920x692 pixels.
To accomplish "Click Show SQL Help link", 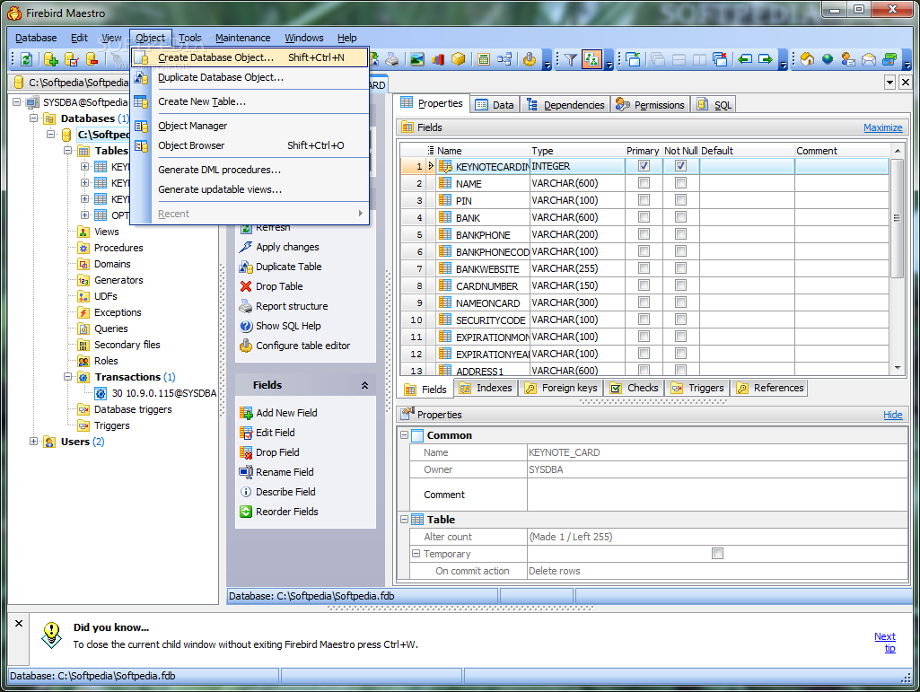I will pos(288,326).
